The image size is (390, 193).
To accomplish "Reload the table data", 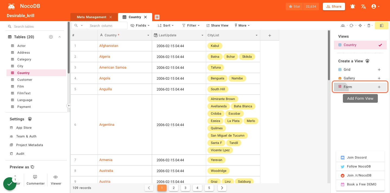I will pos(352,25).
